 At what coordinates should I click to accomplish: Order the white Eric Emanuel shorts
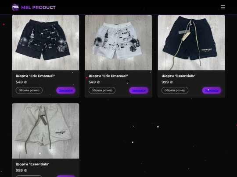139,90
